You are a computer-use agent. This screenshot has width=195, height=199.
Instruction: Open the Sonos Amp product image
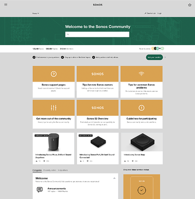tap(142, 142)
